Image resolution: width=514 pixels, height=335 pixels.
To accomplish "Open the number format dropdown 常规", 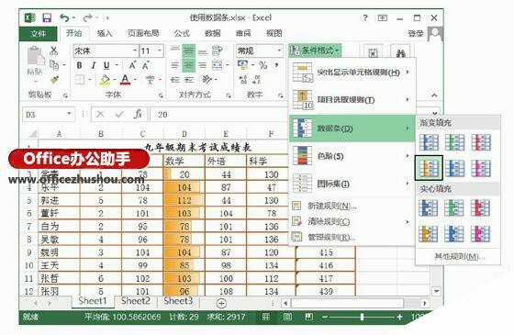I will (279, 50).
